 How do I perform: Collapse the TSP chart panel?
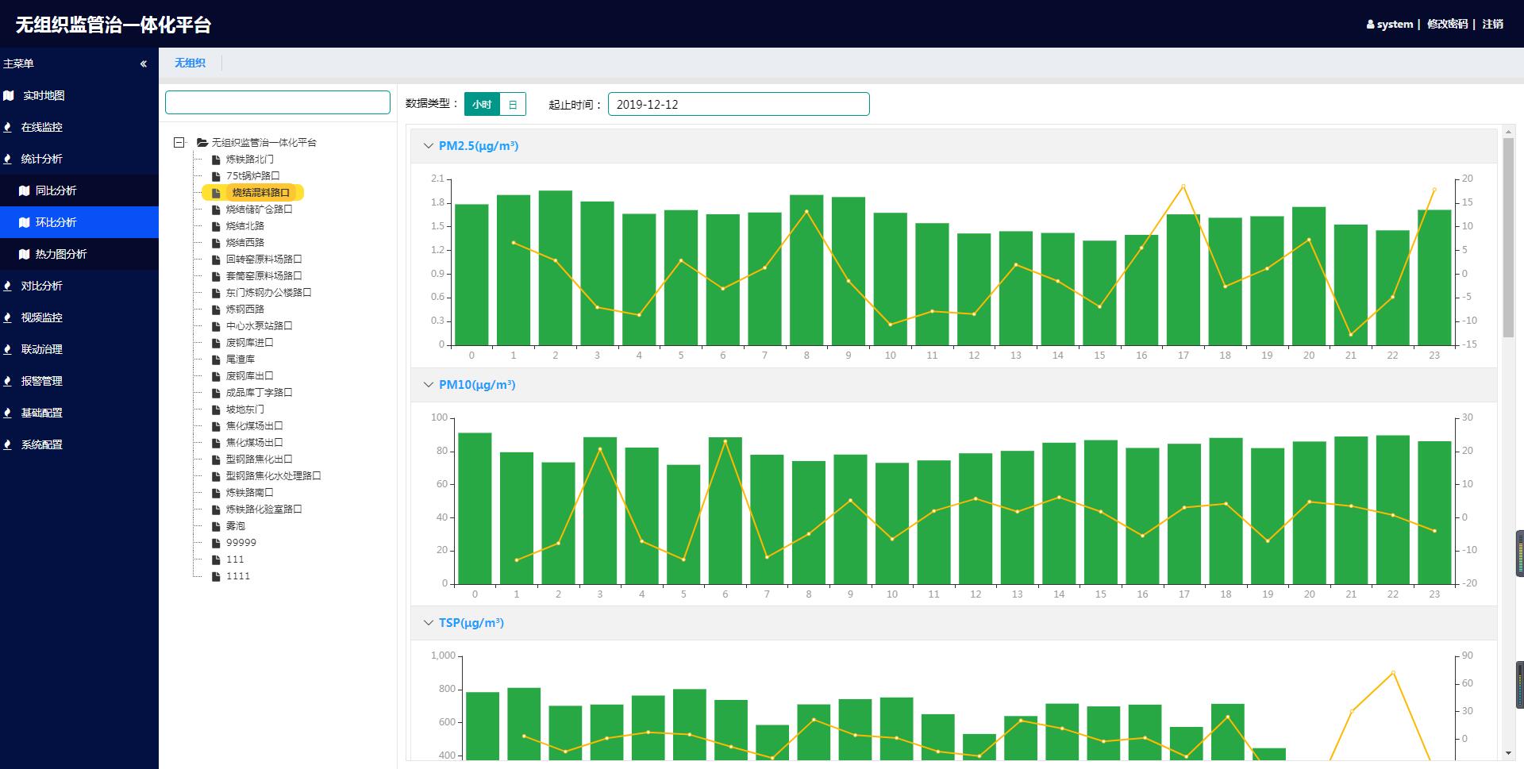pos(429,623)
